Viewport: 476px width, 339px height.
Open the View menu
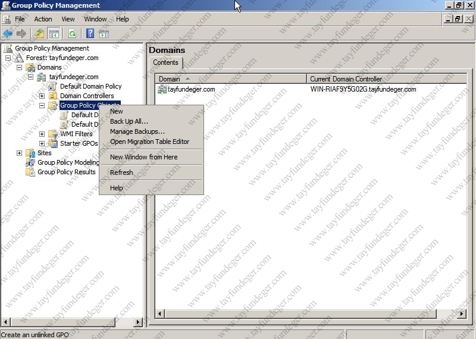[68, 19]
